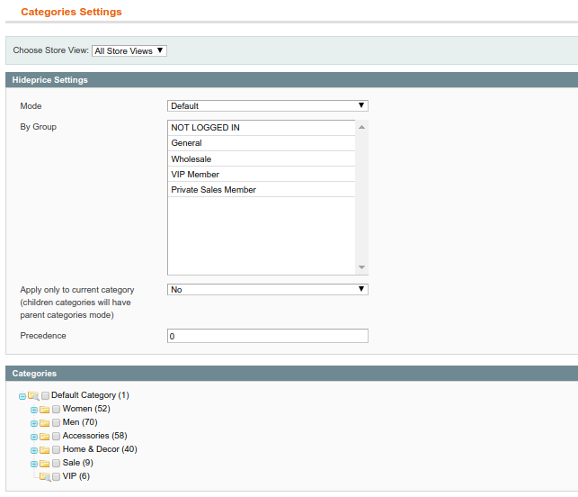This screenshot has width=578, height=497.
Task: Click the Sale category folder icon
Action: point(44,464)
